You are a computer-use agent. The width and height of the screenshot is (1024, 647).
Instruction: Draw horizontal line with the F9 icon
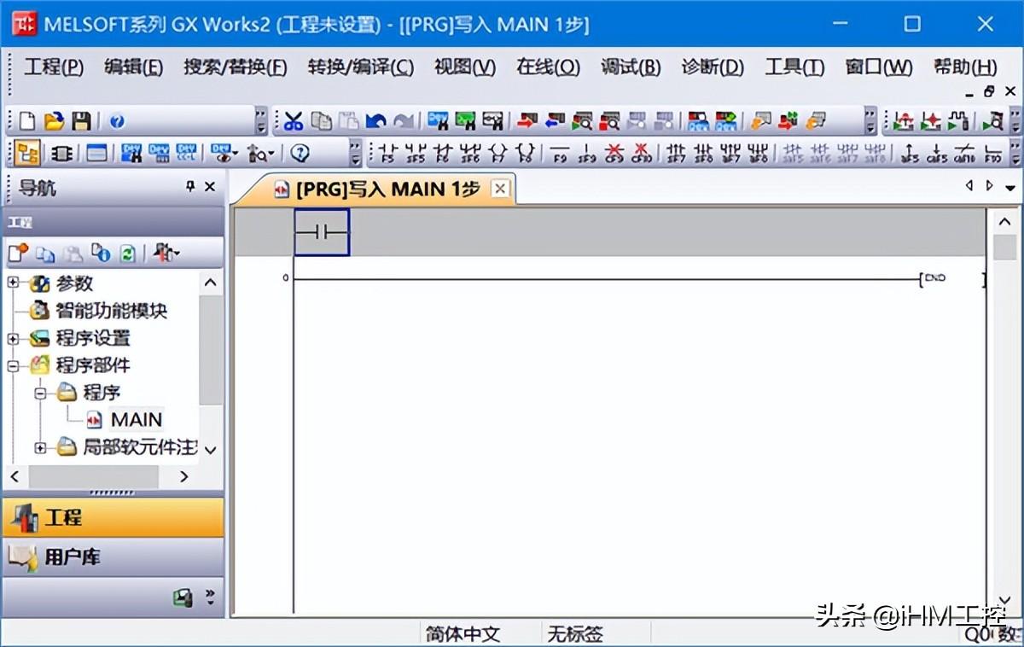point(560,153)
